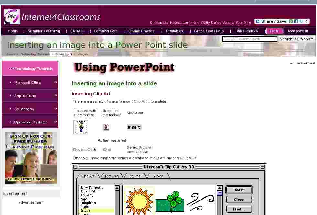Click the Find... button in Clip Gallery

[x=239, y=209]
